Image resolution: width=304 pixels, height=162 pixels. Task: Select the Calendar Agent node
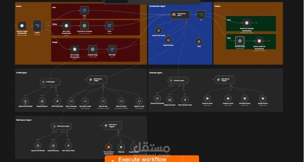[x=178, y=80]
